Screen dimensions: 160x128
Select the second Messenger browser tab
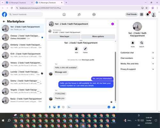(49, 3)
